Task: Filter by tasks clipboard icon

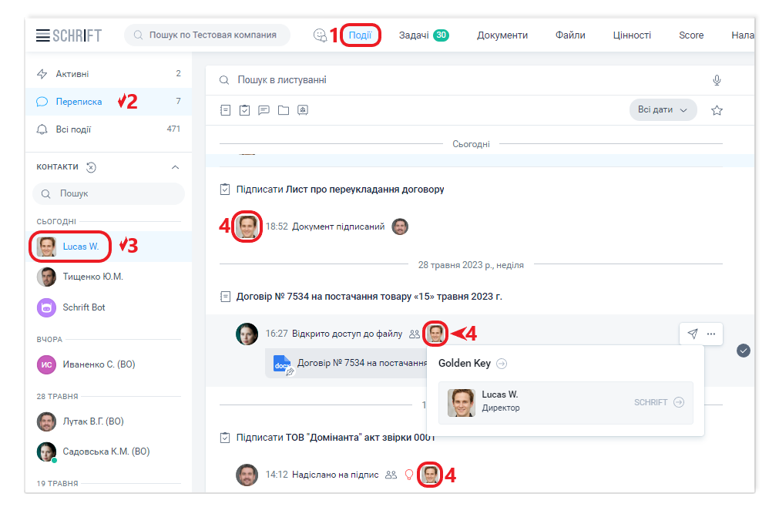Action: tap(244, 110)
